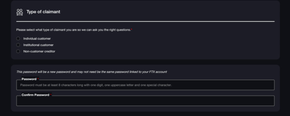The height and width of the screenshot is (116, 290).
Task: Click the "Type of claimant" heading
Action: [43, 12]
